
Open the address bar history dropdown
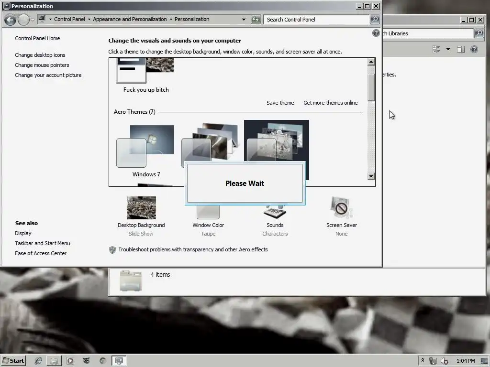(244, 19)
